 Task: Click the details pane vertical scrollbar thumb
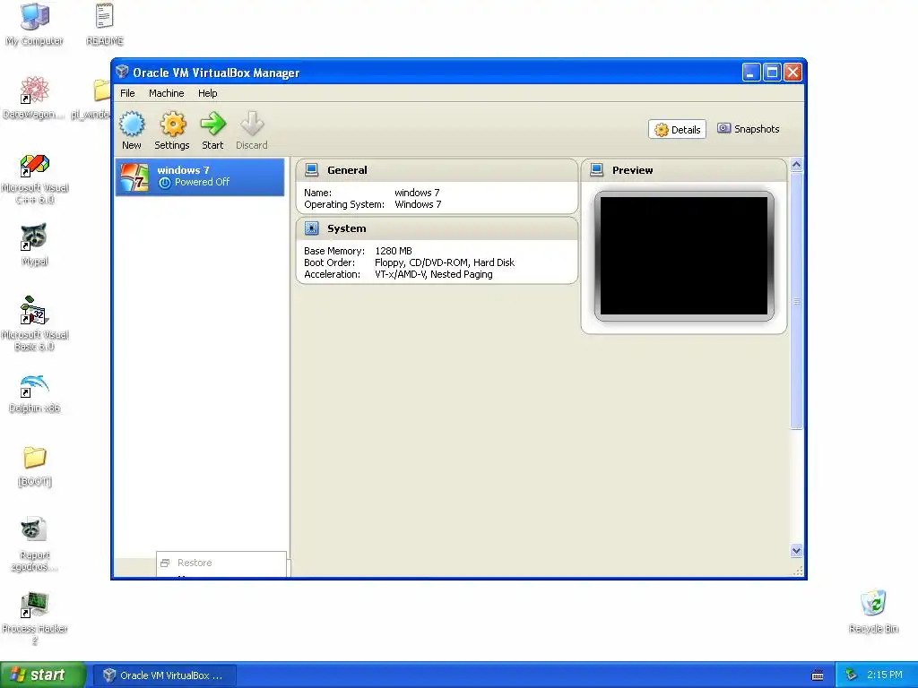[796, 301]
